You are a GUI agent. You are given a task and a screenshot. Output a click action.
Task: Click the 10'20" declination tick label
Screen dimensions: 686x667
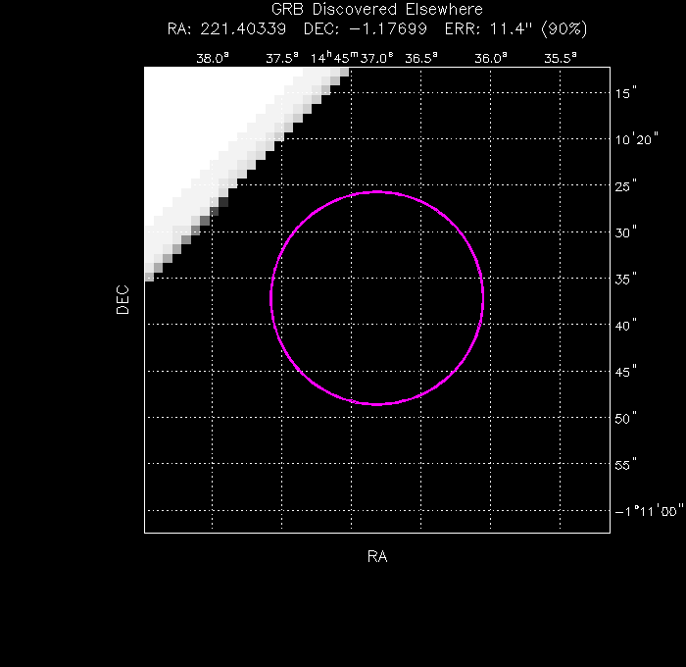pos(637,139)
